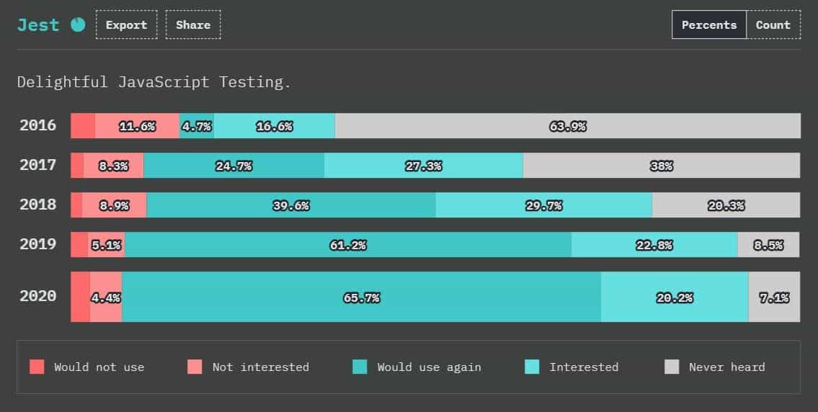
Task: Select the 'Not interested' legend swatch
Action: [x=195, y=367]
